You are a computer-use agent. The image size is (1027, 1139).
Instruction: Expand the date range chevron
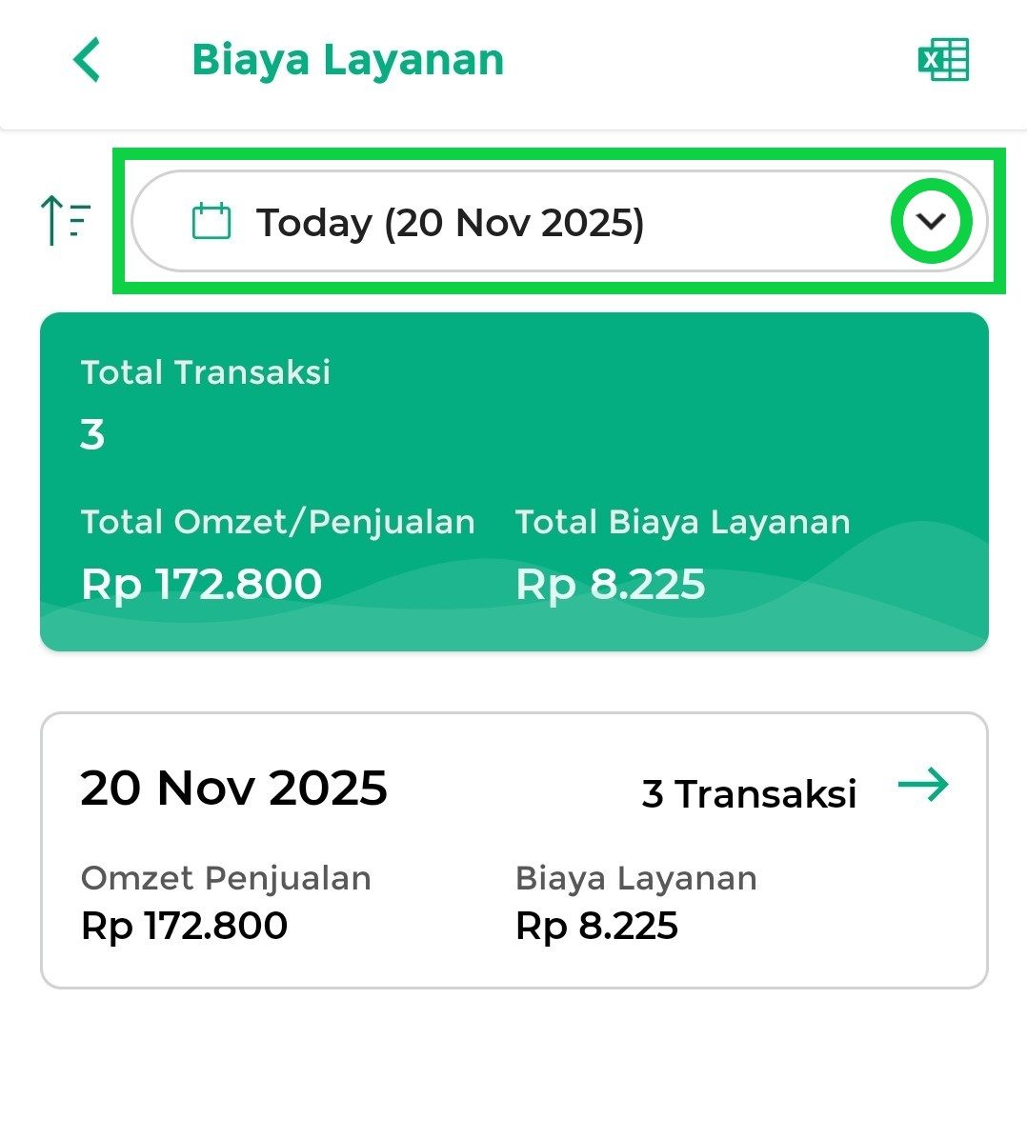(931, 222)
